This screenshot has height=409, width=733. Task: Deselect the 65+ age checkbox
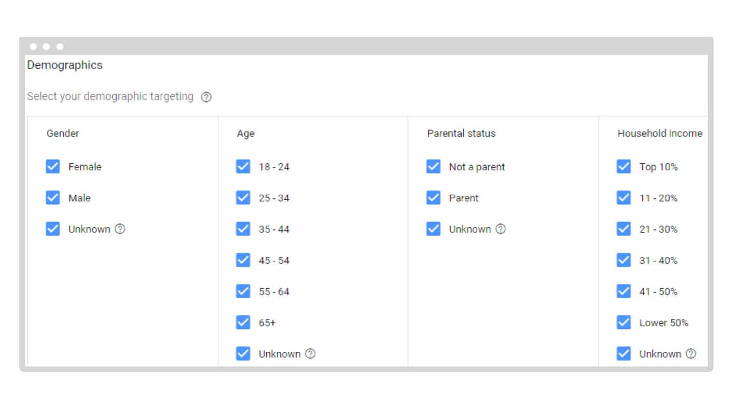point(243,323)
